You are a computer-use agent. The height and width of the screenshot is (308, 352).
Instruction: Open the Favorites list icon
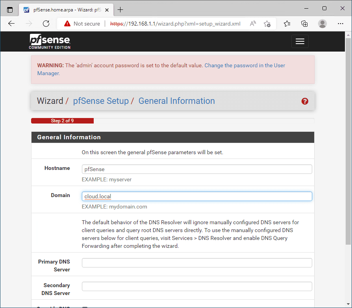click(x=287, y=24)
